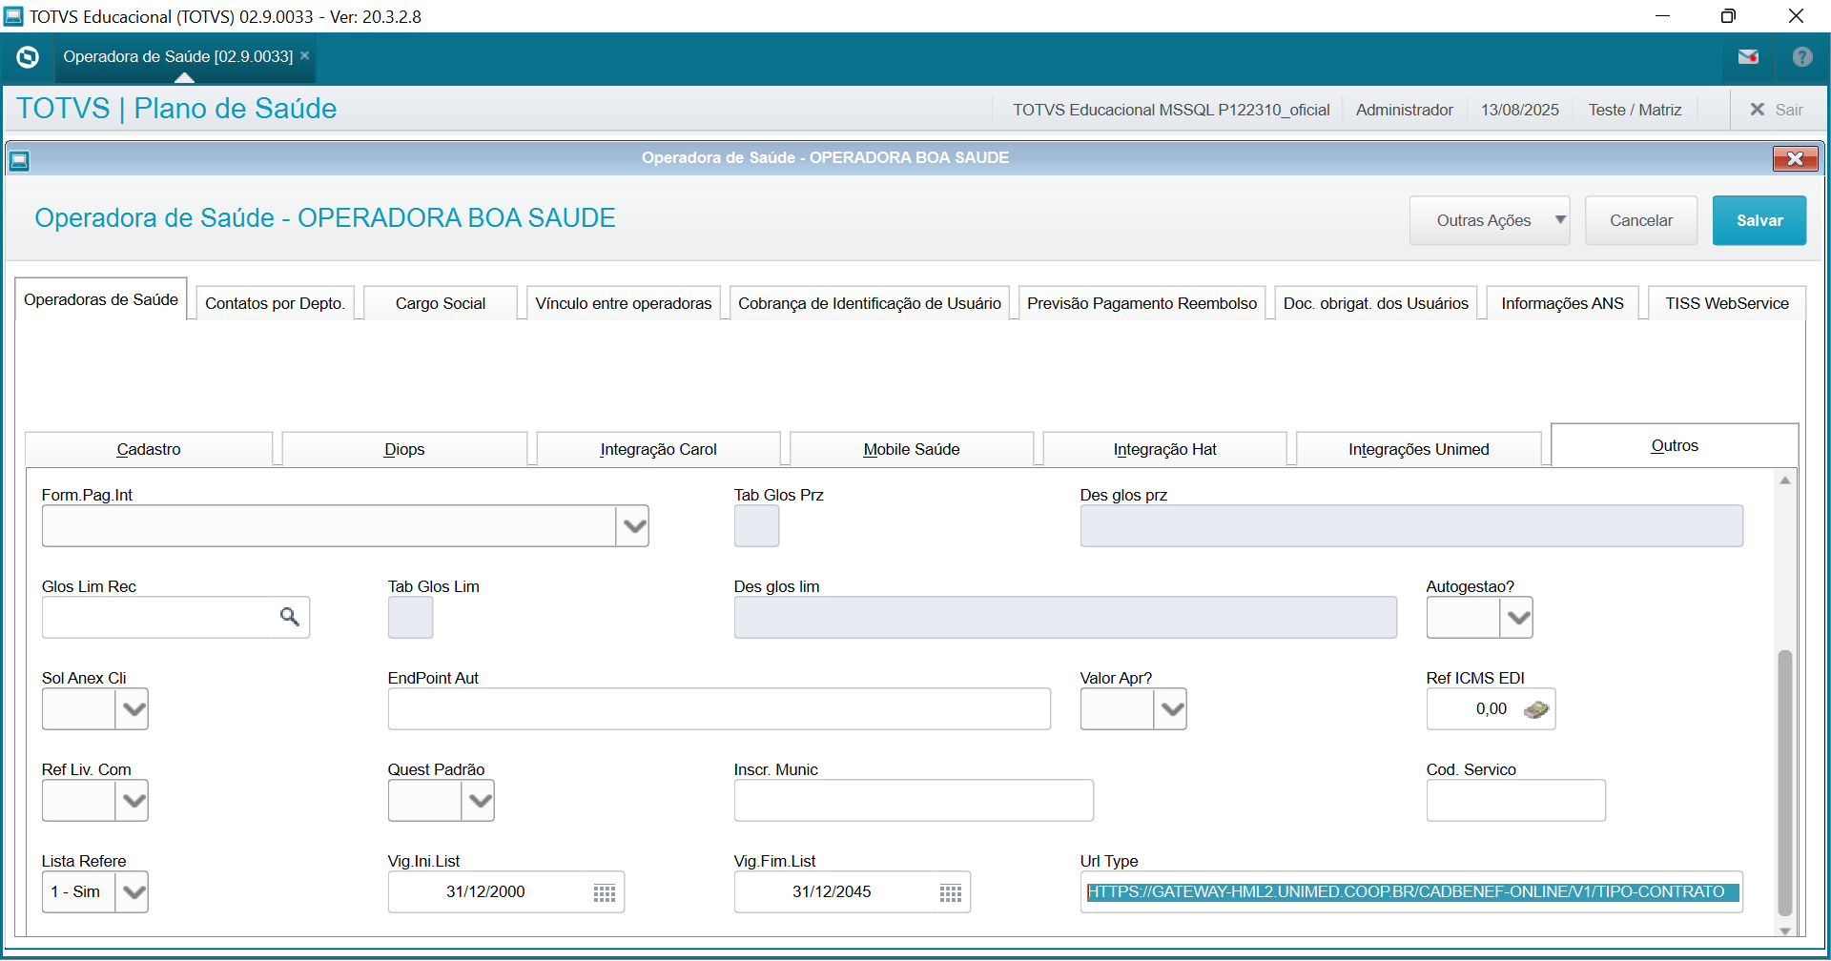Viewport: 1831px width, 961px height.
Task: Click the Administrador user label
Action: (x=1405, y=110)
